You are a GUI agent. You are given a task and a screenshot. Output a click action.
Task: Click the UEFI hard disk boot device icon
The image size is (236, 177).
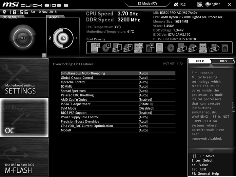[95, 48]
